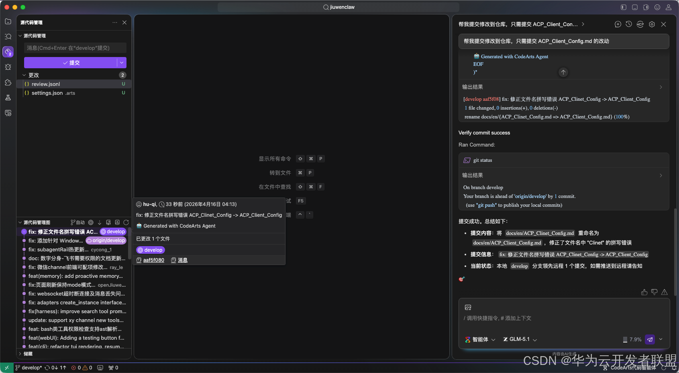Screen dimensions: 679x373
Task: Open the commit button dropdown arrow
Action: tap(122, 63)
